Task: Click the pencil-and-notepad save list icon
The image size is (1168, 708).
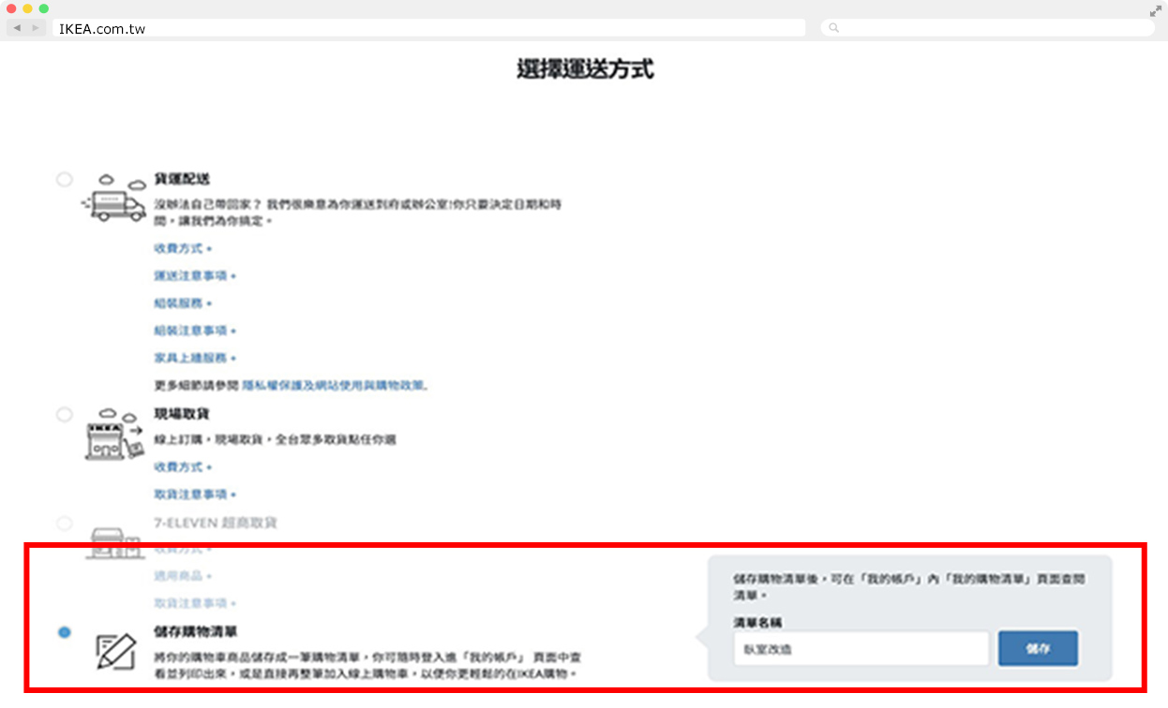Action: coord(116,651)
